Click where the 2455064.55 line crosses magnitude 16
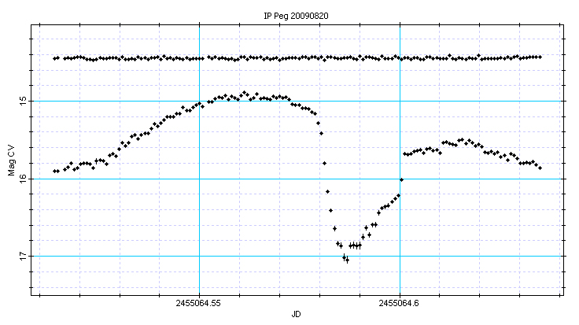Viewport: 579px width, 325px height. (199, 179)
